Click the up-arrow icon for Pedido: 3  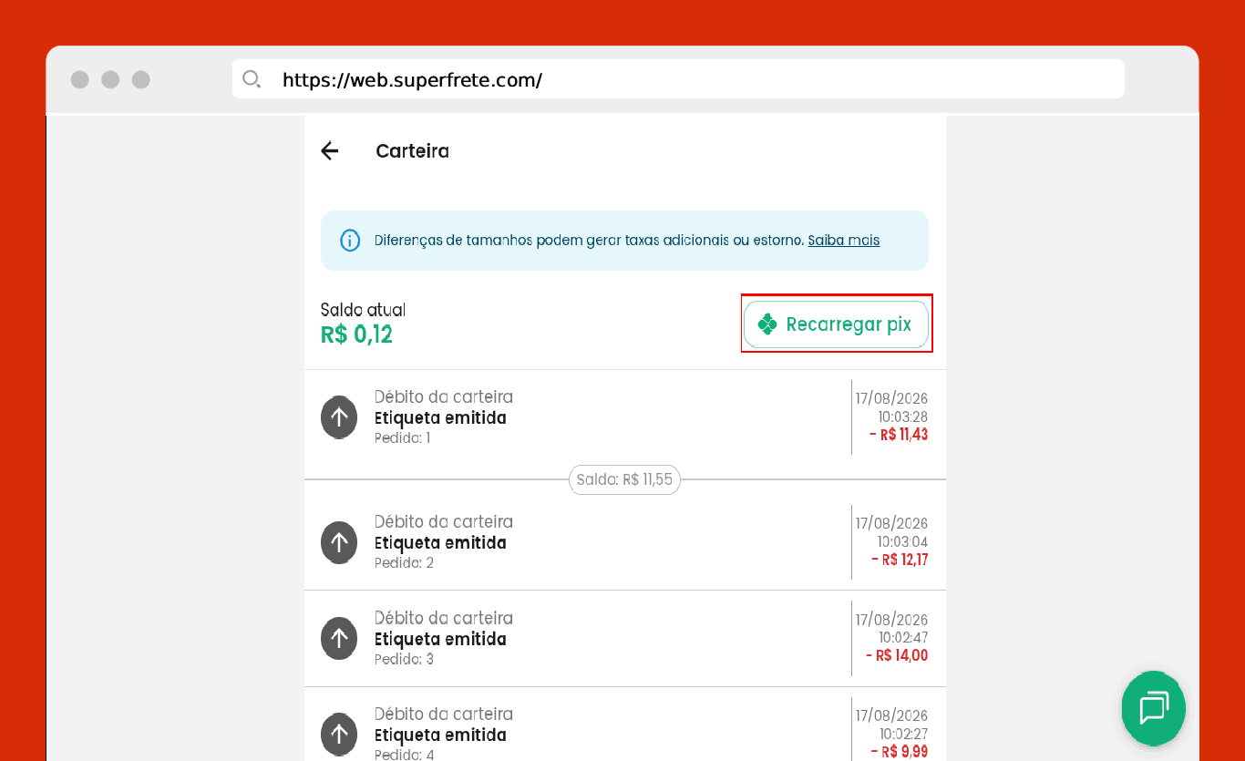[339, 638]
